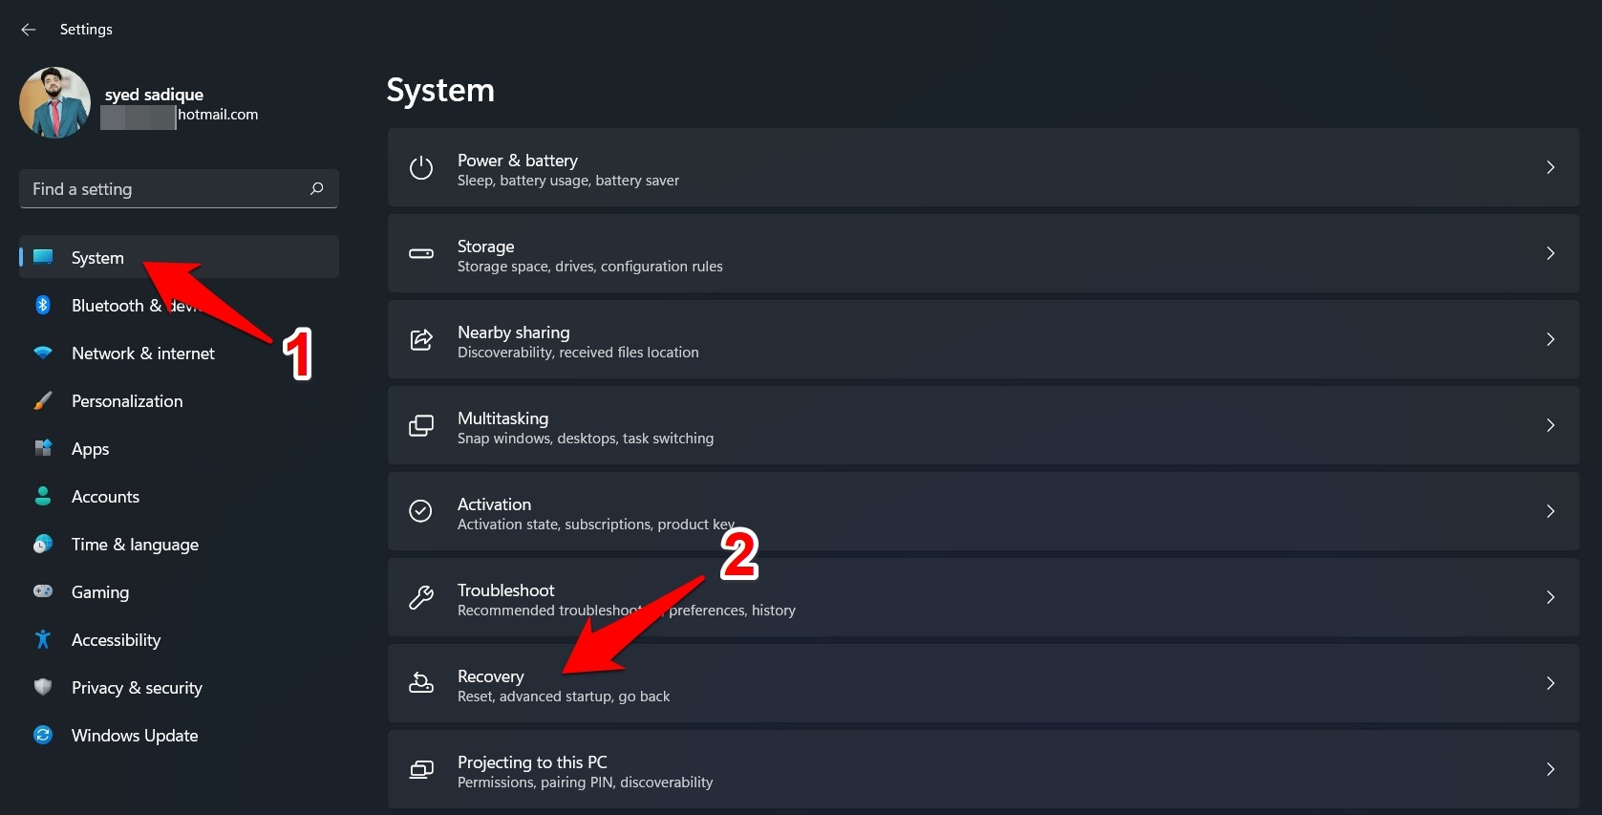
Task: Open the Recovery row chevron
Action: pos(1550,683)
